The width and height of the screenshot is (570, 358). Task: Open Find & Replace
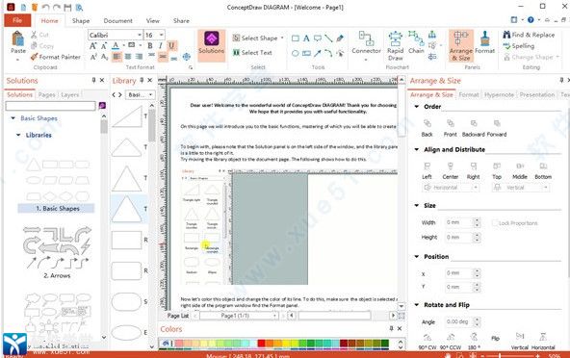pyautogui.click(x=529, y=35)
